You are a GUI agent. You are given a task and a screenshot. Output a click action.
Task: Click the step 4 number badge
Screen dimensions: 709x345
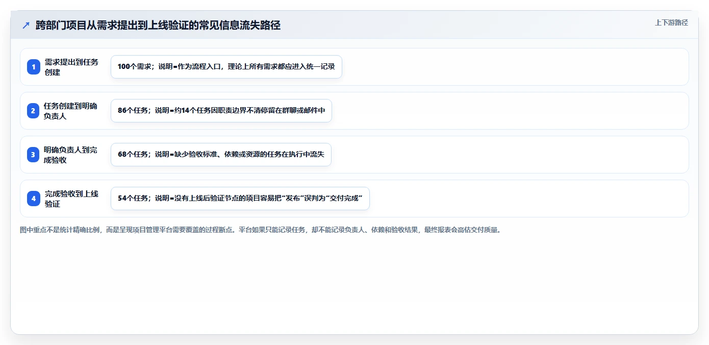[x=34, y=199]
